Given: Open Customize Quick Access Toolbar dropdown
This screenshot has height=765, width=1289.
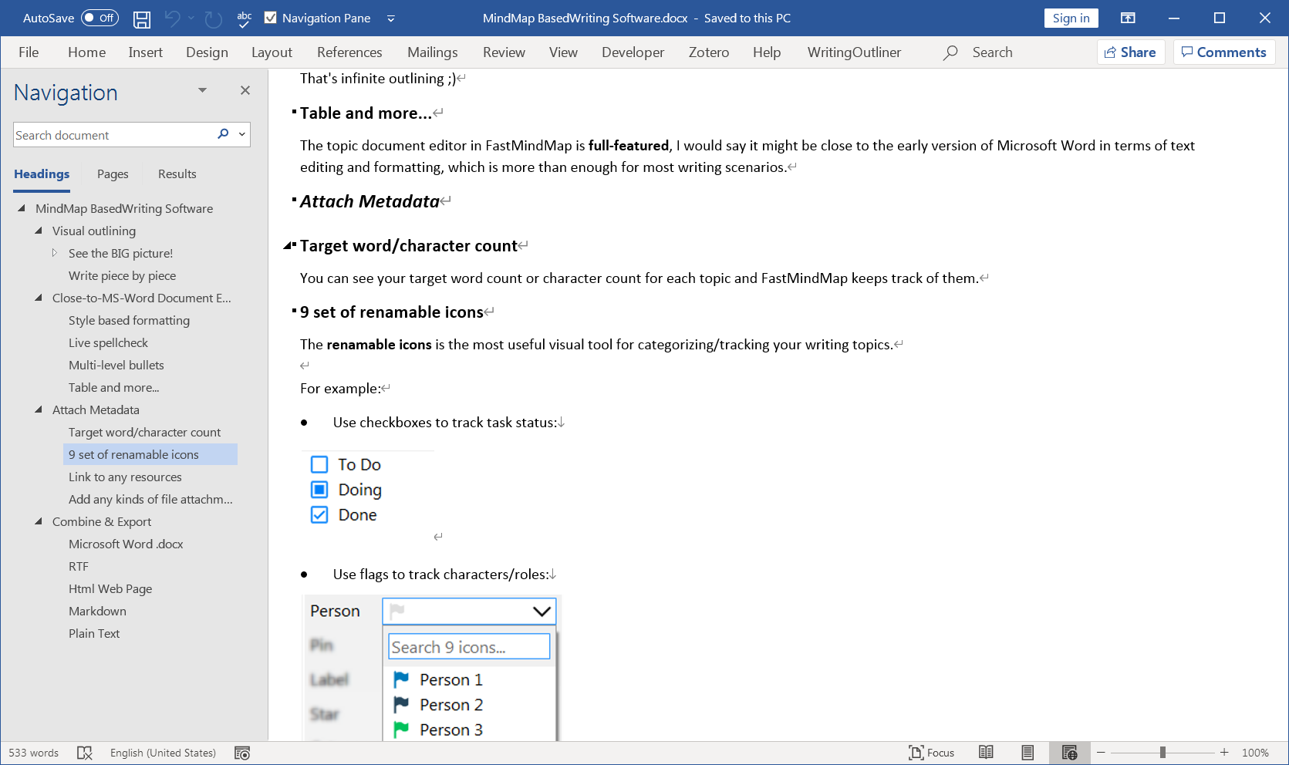Looking at the screenshot, I should point(391,19).
